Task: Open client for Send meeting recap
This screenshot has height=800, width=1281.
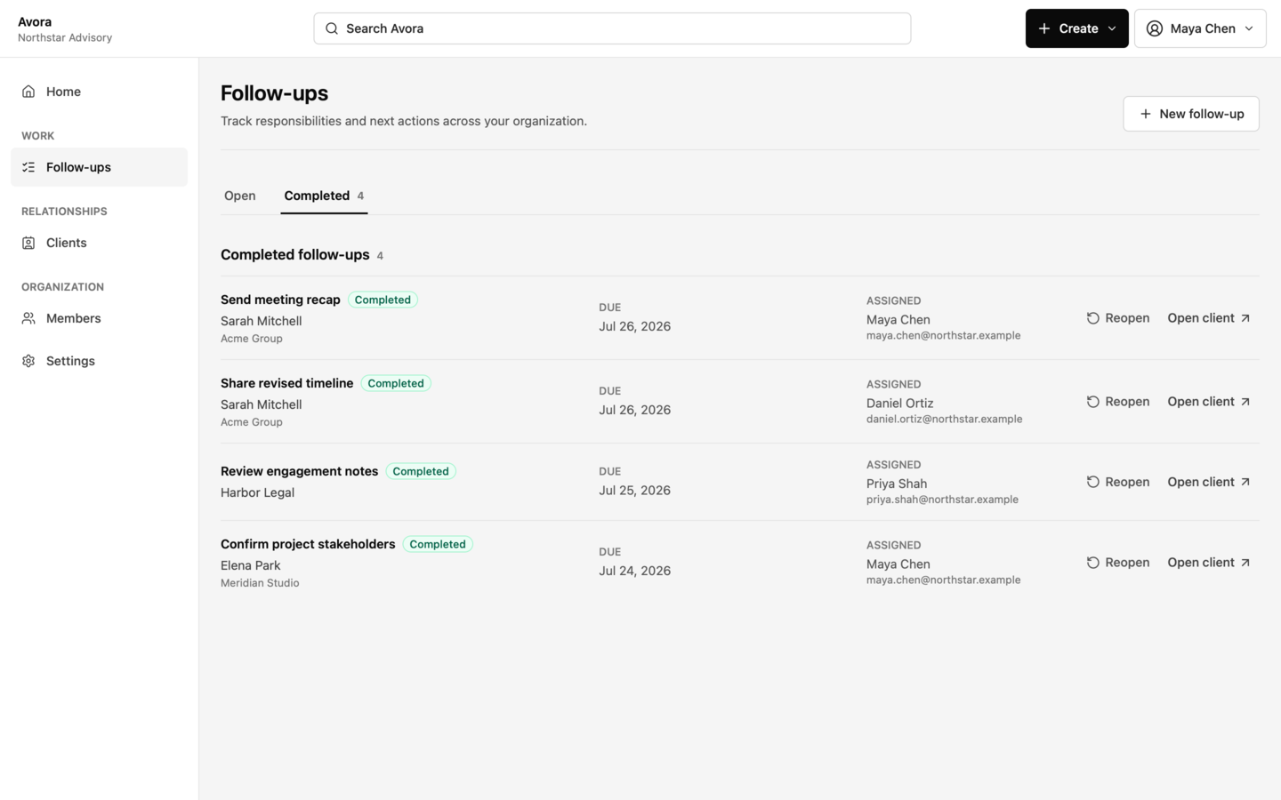Action: click(1209, 318)
